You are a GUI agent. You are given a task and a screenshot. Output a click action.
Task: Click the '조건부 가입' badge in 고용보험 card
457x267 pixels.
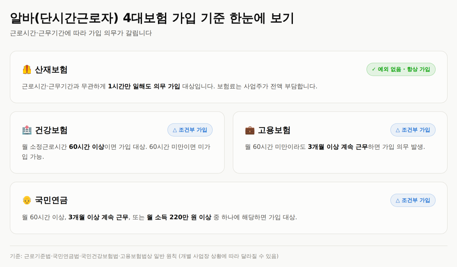click(x=413, y=130)
